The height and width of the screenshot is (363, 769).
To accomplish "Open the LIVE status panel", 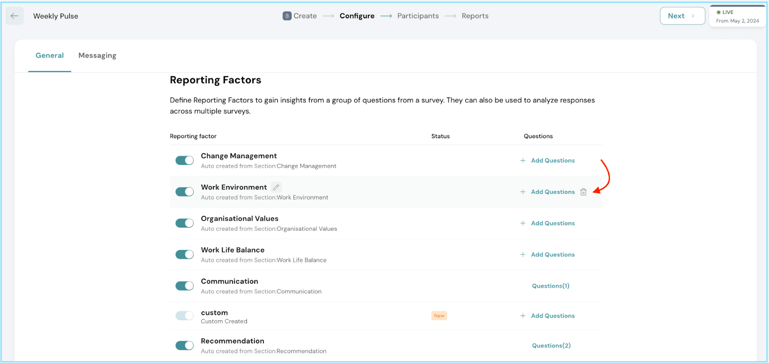I will point(737,16).
